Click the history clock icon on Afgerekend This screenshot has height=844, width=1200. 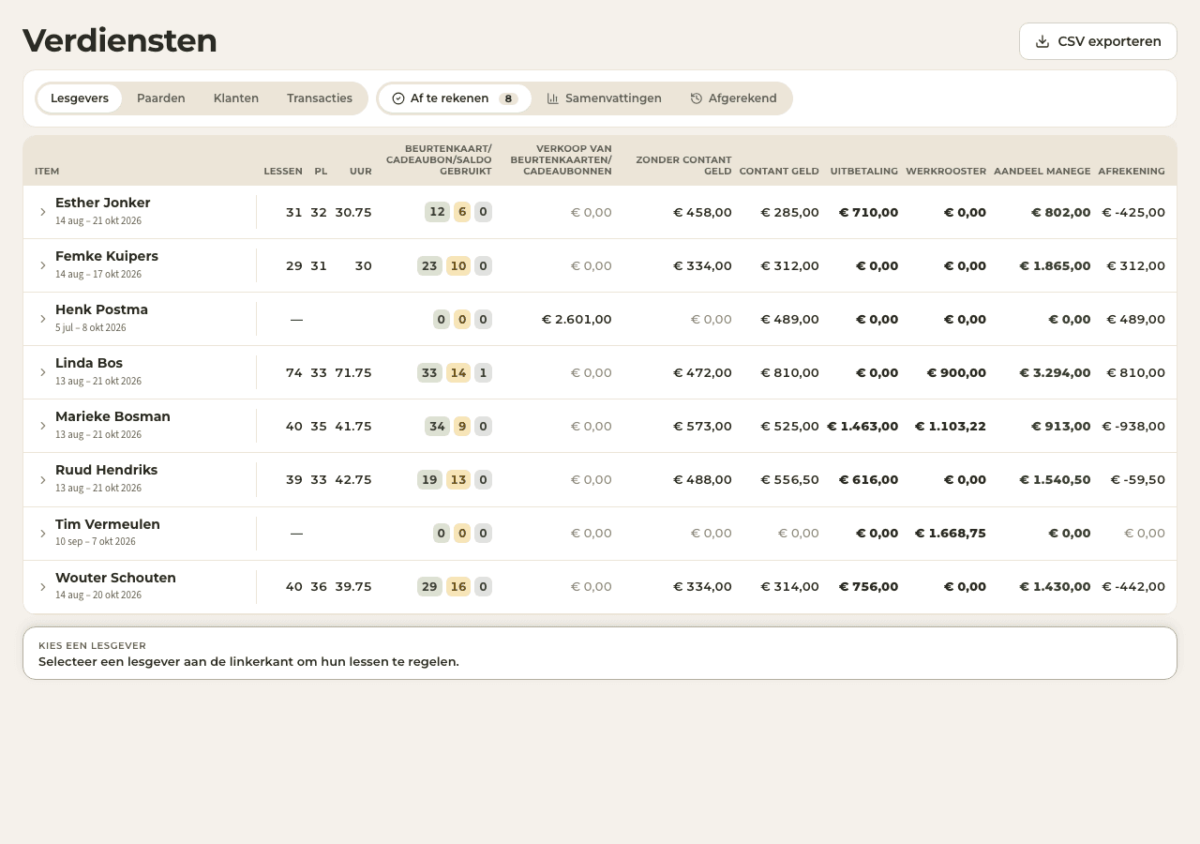coord(697,98)
